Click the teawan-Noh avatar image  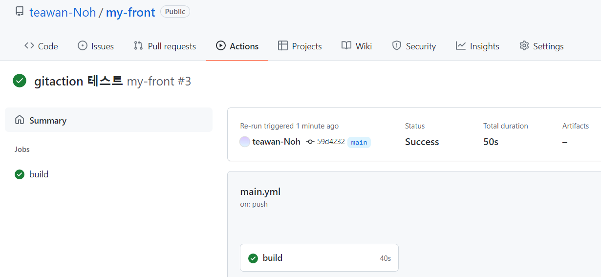[245, 142]
